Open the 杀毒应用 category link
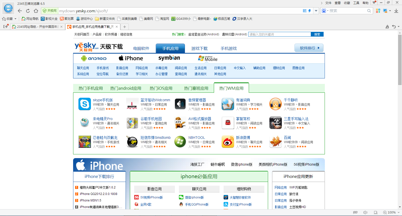 [x=161, y=68]
